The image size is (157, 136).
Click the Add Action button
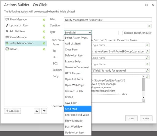tap(12, 111)
